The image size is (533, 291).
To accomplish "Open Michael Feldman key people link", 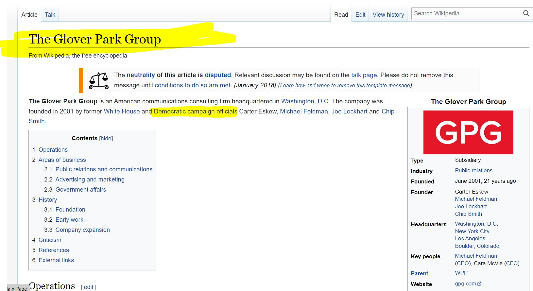I will pos(476,256).
